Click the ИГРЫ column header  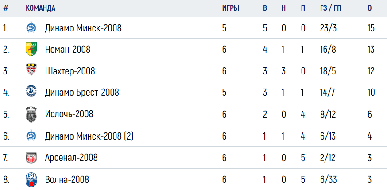[x=231, y=8]
